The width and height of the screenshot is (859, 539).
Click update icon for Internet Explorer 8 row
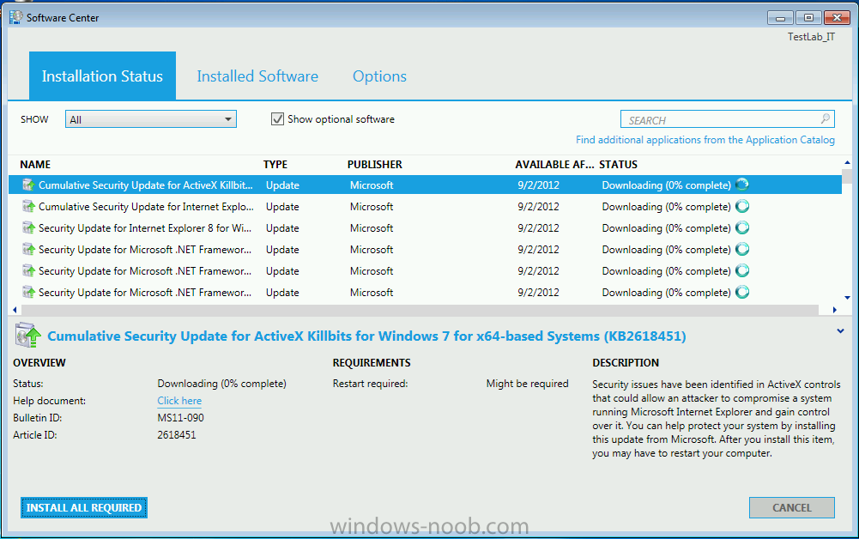28,227
